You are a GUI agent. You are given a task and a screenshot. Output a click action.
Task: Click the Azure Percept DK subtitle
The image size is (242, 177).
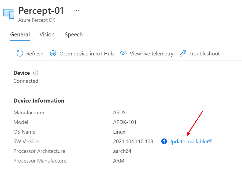pos(37,20)
